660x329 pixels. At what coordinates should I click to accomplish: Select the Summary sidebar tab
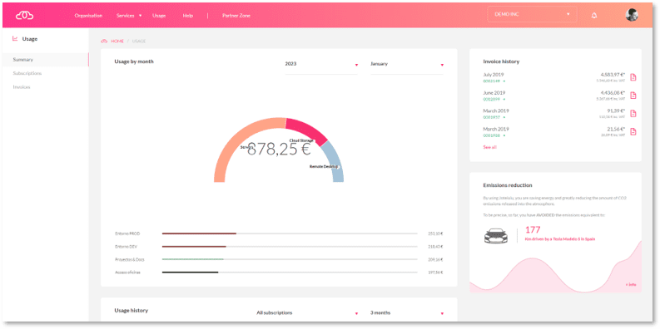click(x=45, y=60)
